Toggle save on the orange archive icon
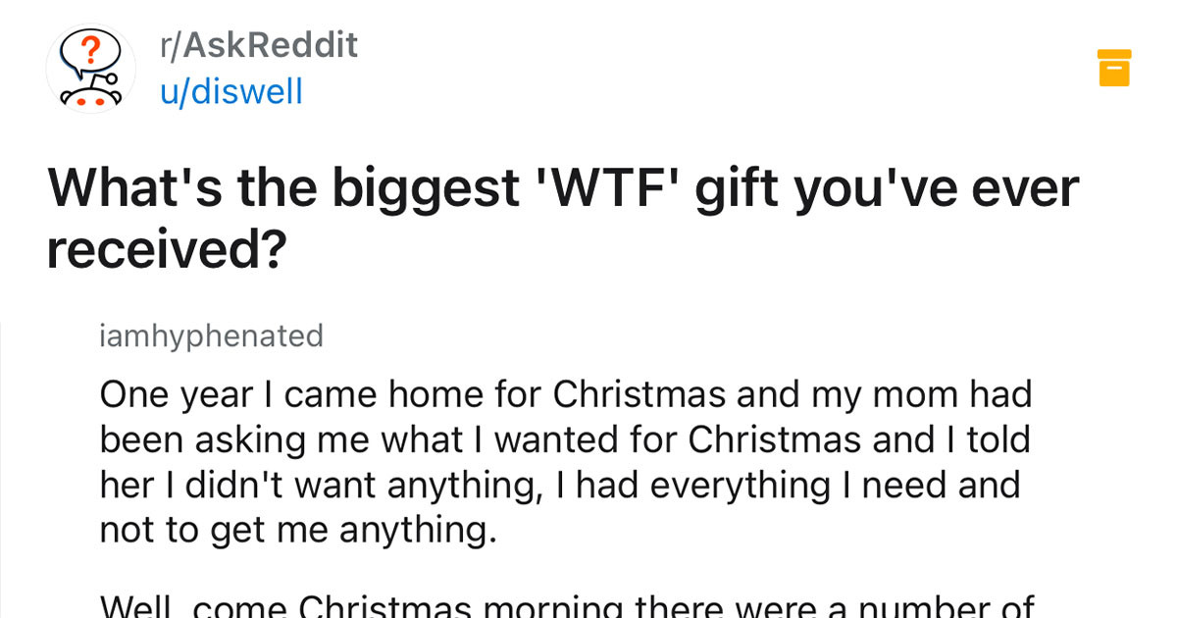The image size is (1177, 618). click(1114, 69)
